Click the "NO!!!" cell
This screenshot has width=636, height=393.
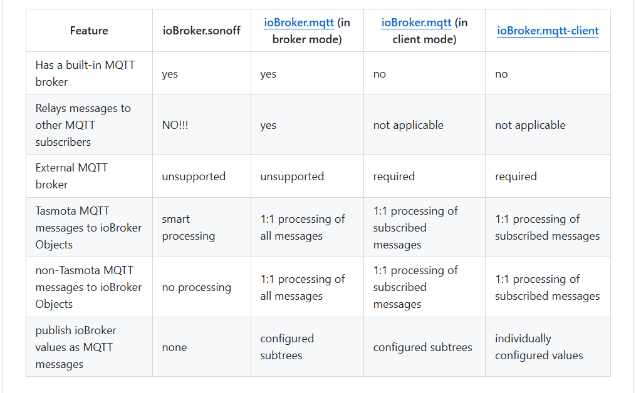coord(175,125)
